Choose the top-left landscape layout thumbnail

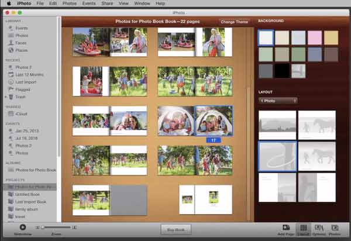(277, 125)
